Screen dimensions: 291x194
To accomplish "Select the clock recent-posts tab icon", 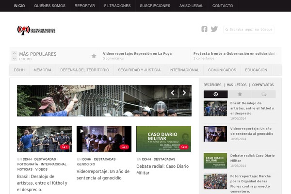I will coord(215,94).
